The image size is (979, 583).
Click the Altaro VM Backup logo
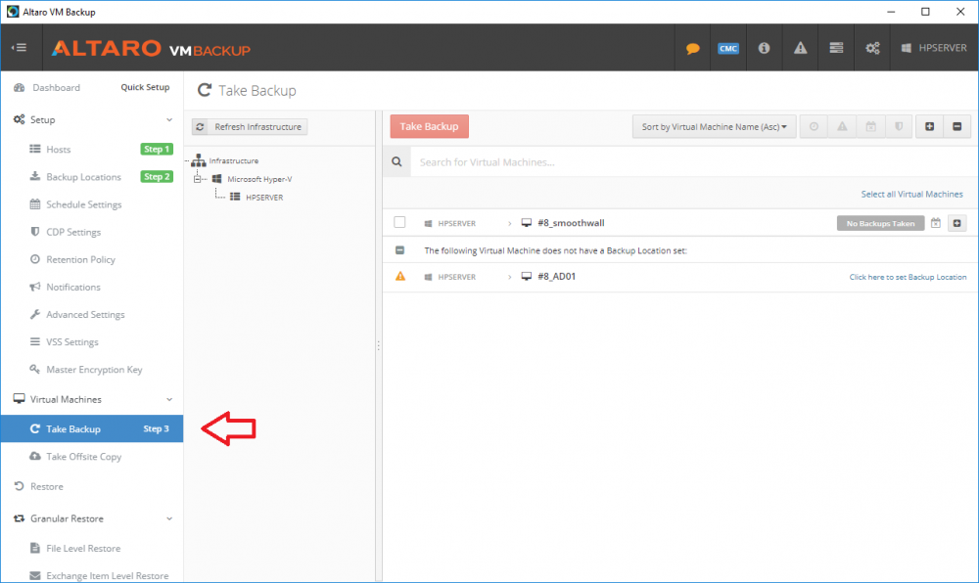151,48
